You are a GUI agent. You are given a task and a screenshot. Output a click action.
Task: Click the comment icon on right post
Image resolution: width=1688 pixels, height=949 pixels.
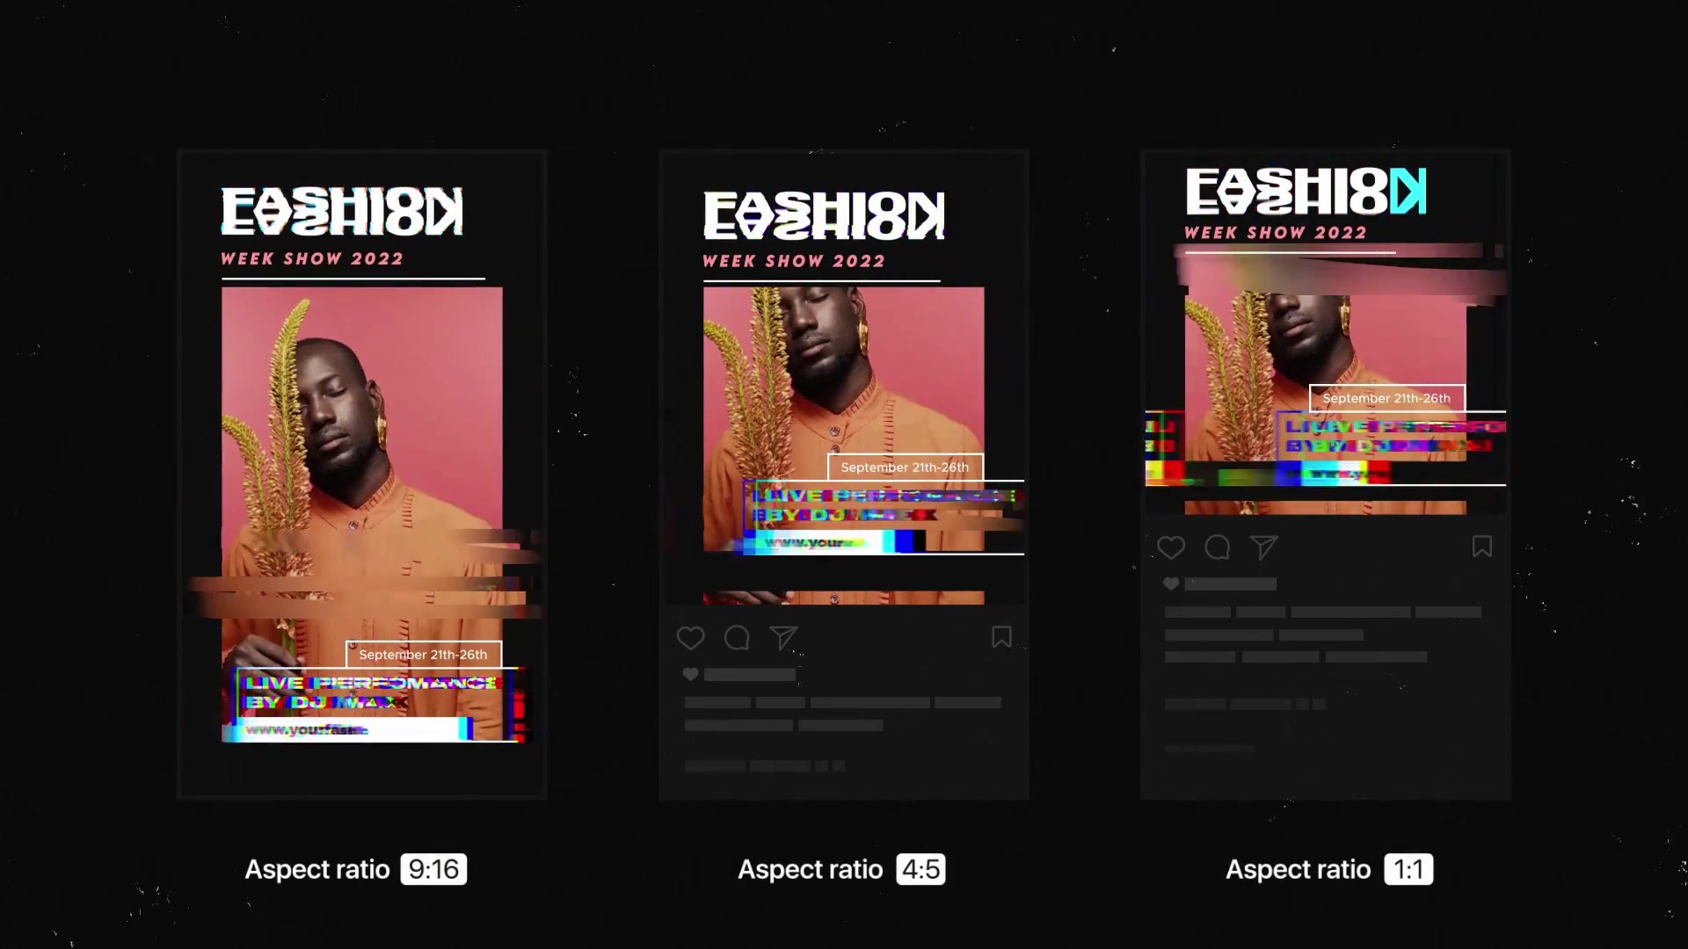pos(1218,547)
